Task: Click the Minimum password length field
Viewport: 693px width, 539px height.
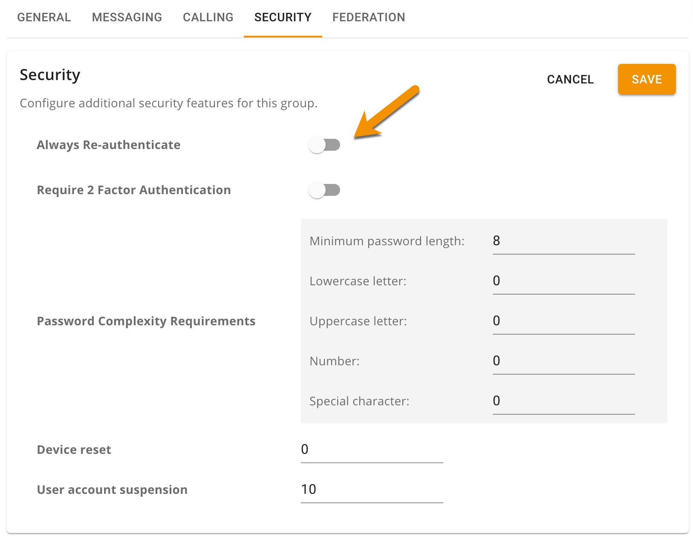Action: (563, 241)
